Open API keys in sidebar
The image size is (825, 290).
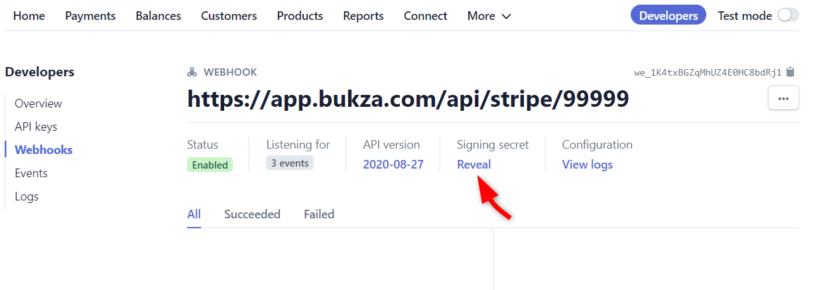click(36, 127)
